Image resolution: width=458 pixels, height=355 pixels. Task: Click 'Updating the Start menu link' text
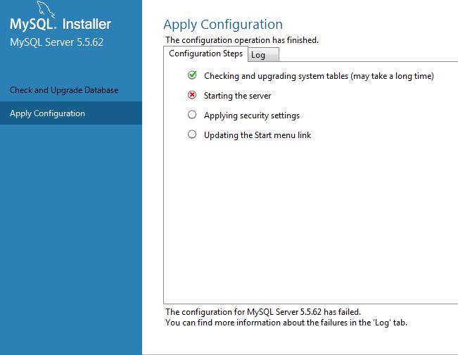point(257,135)
